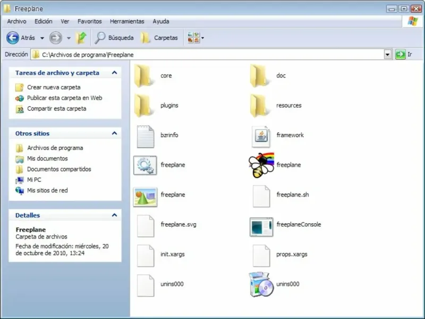Select the unins000 uninstaller disc icon
Viewport: 425px width, 319px height.
pyautogui.click(x=261, y=284)
